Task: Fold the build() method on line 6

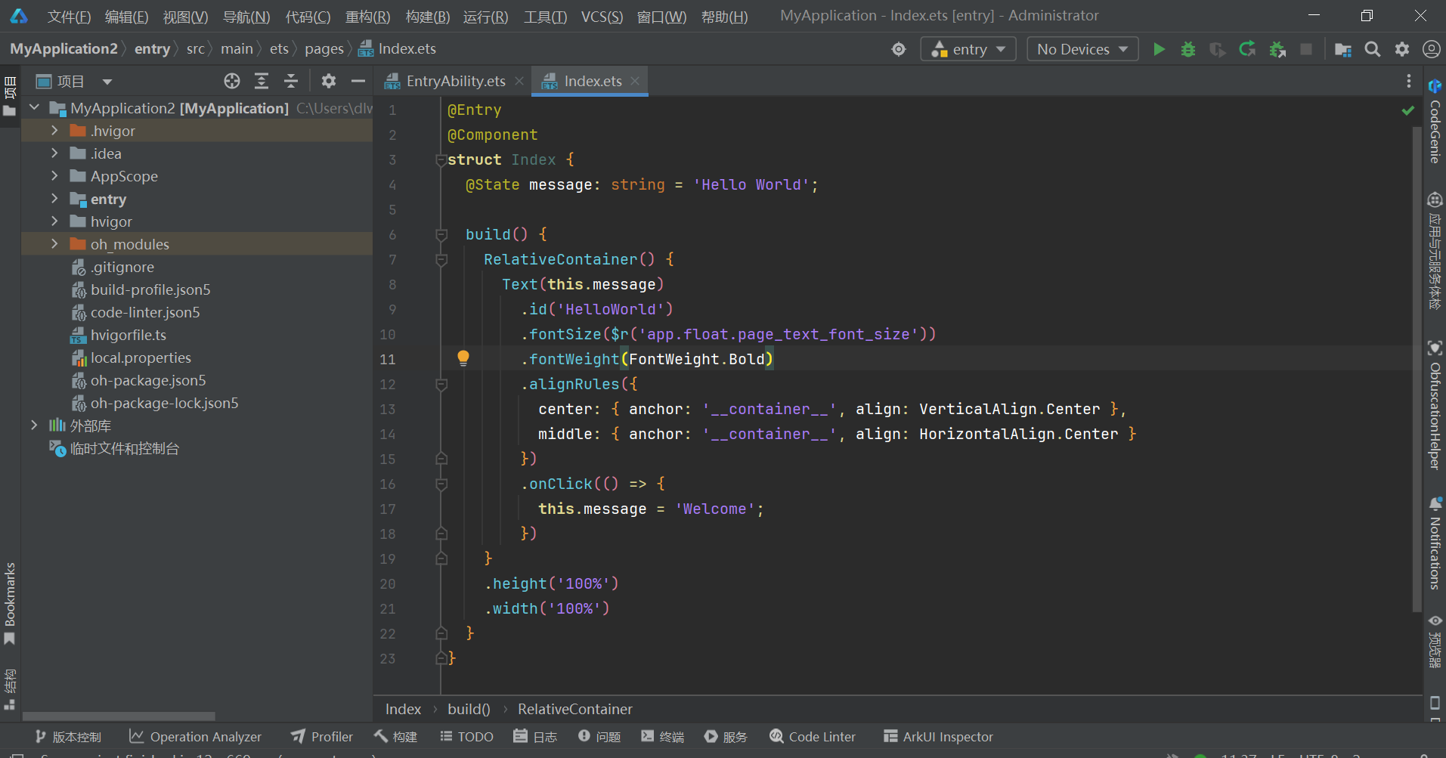Action: click(441, 235)
